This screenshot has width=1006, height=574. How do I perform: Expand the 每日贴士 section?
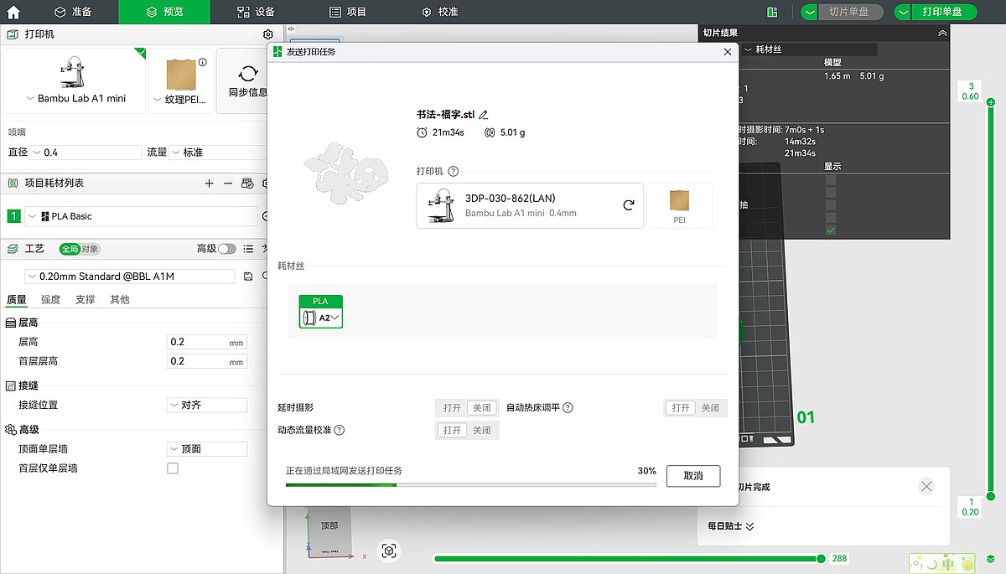click(731, 526)
